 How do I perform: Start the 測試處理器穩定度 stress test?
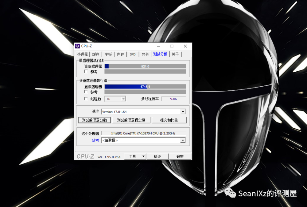click(x=131, y=120)
